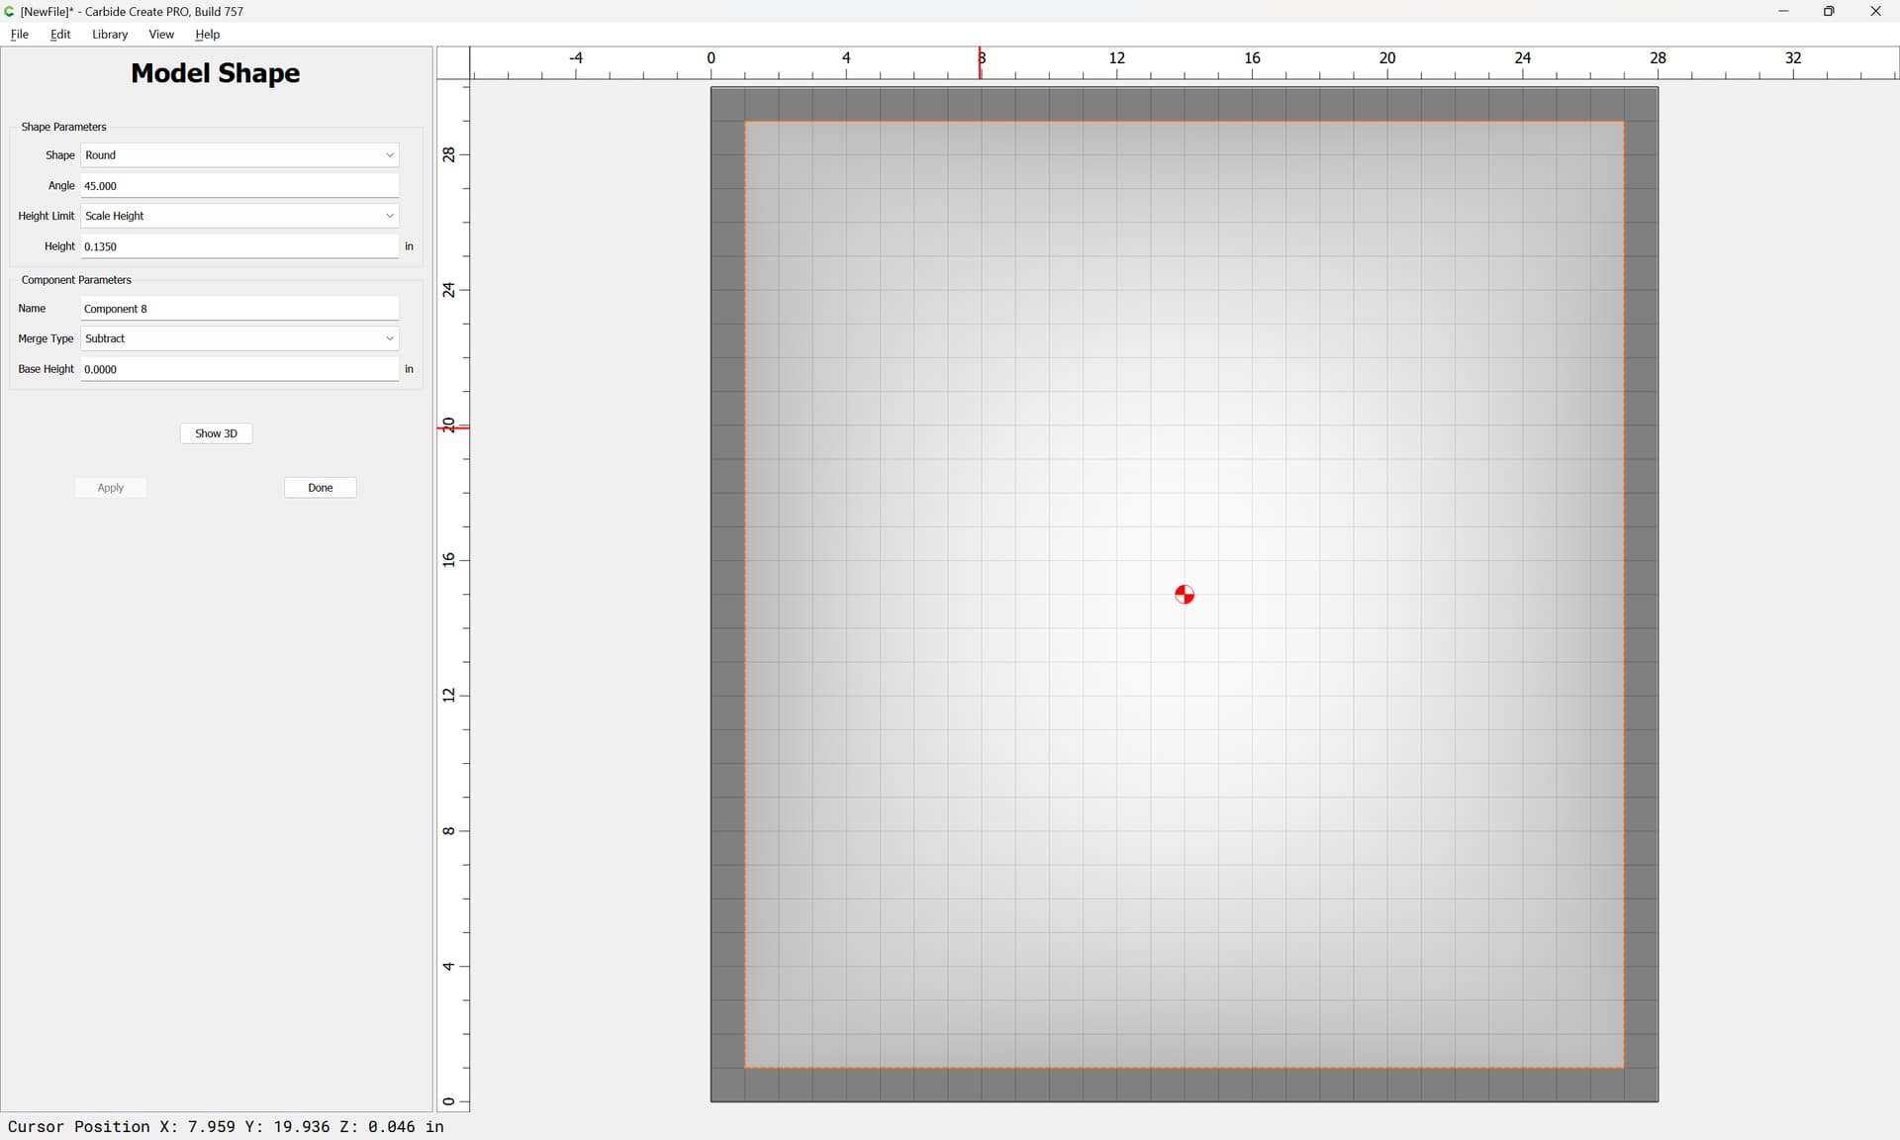
Task: Open the Help menu
Action: [x=207, y=34]
